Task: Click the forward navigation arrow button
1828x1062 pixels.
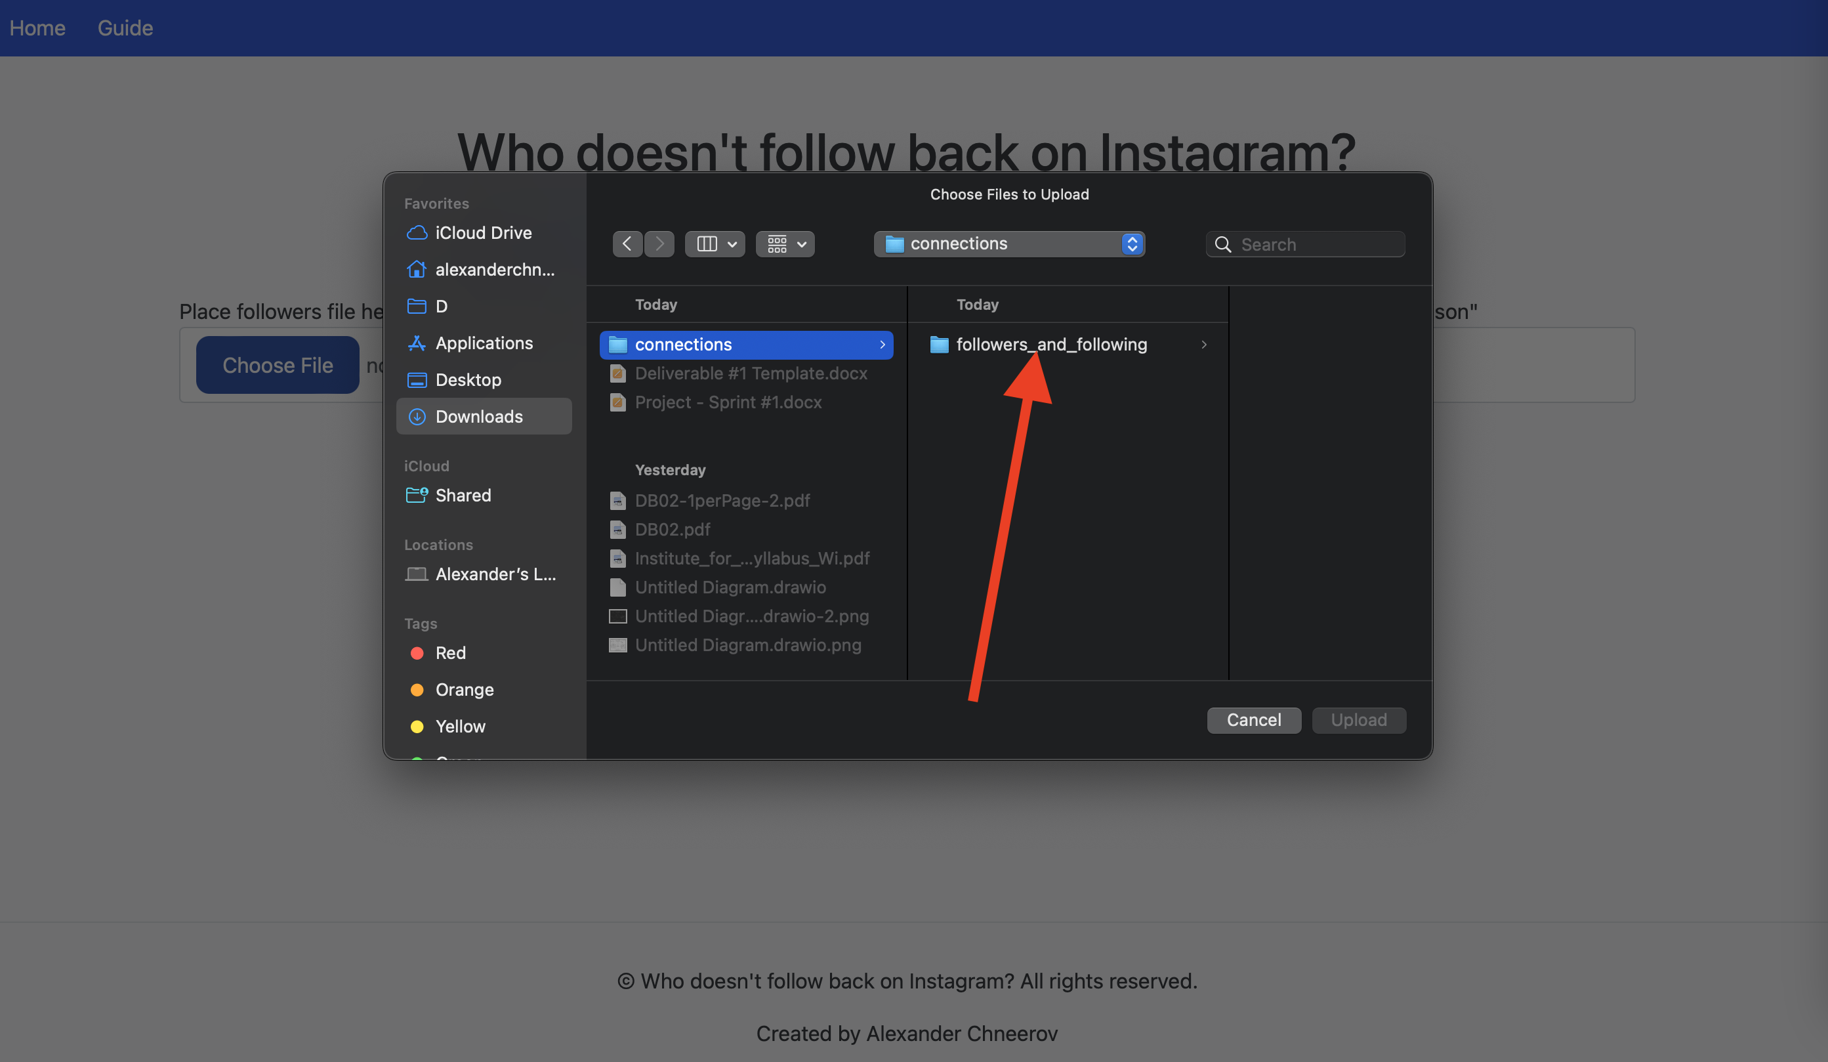Action: click(658, 243)
